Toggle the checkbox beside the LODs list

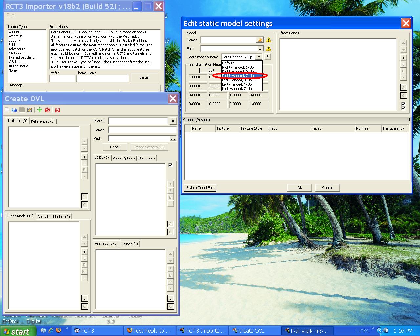pos(170,165)
